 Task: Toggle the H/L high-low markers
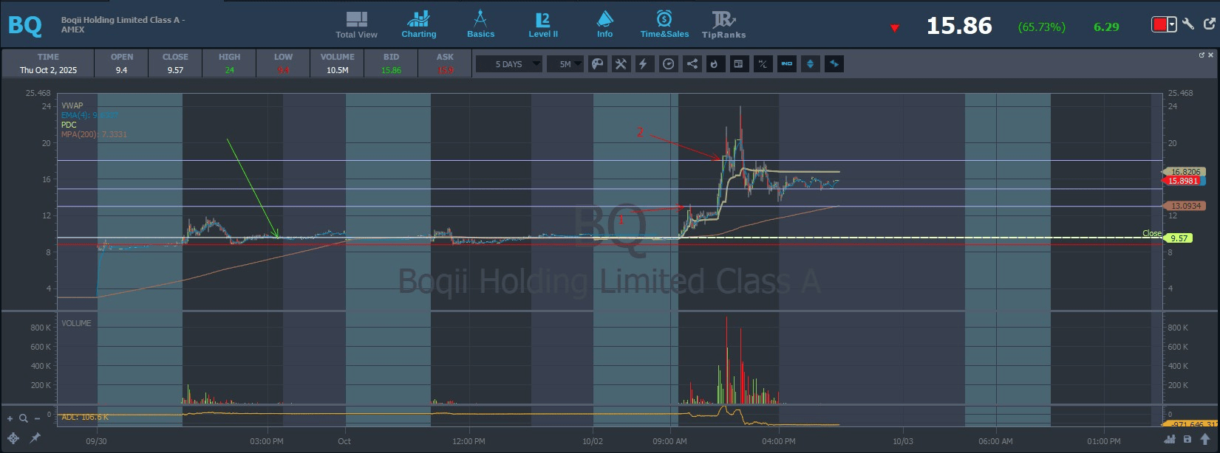coord(763,64)
